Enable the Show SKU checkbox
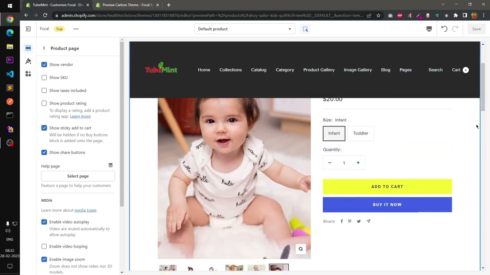490x275 pixels. tap(44, 78)
